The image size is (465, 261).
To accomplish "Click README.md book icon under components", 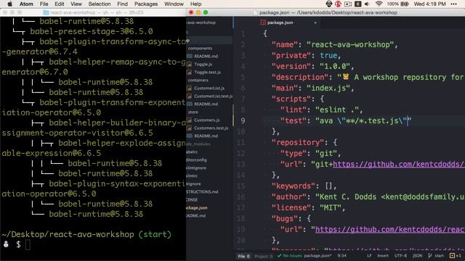I will point(190,57).
